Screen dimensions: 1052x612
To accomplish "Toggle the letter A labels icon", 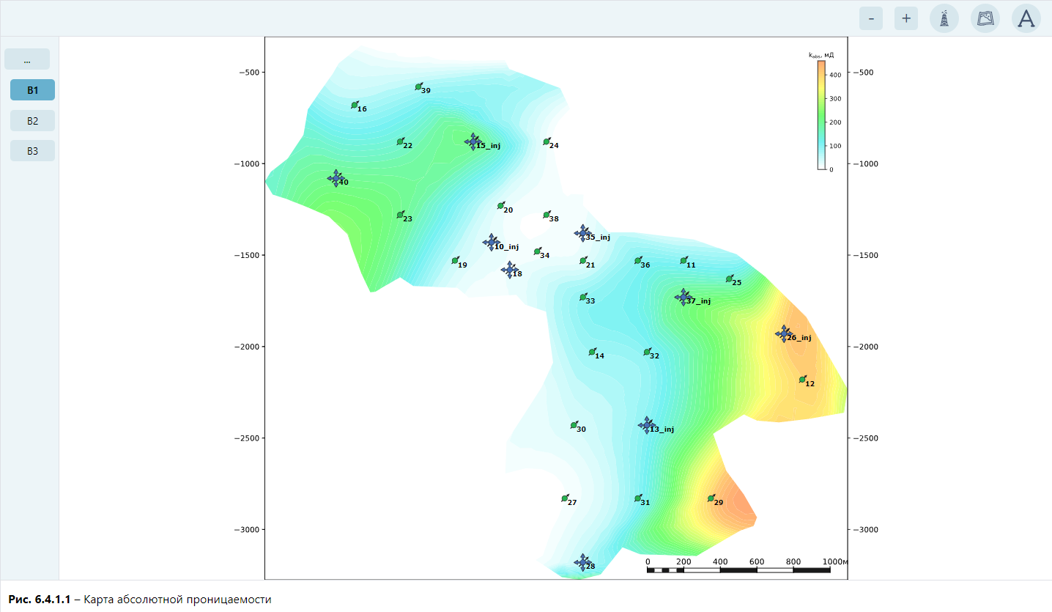I will click(1026, 18).
